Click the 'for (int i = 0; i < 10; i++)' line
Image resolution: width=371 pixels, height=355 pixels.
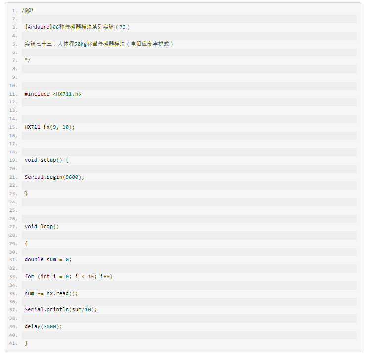pyautogui.click(x=69, y=277)
